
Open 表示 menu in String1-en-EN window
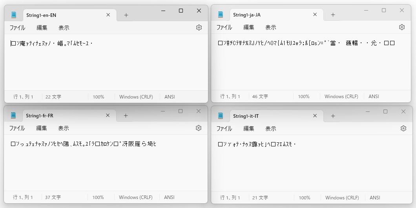tap(64, 27)
